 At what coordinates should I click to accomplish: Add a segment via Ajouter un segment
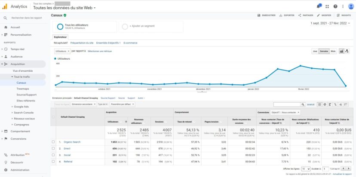pyautogui.click(x=151, y=27)
